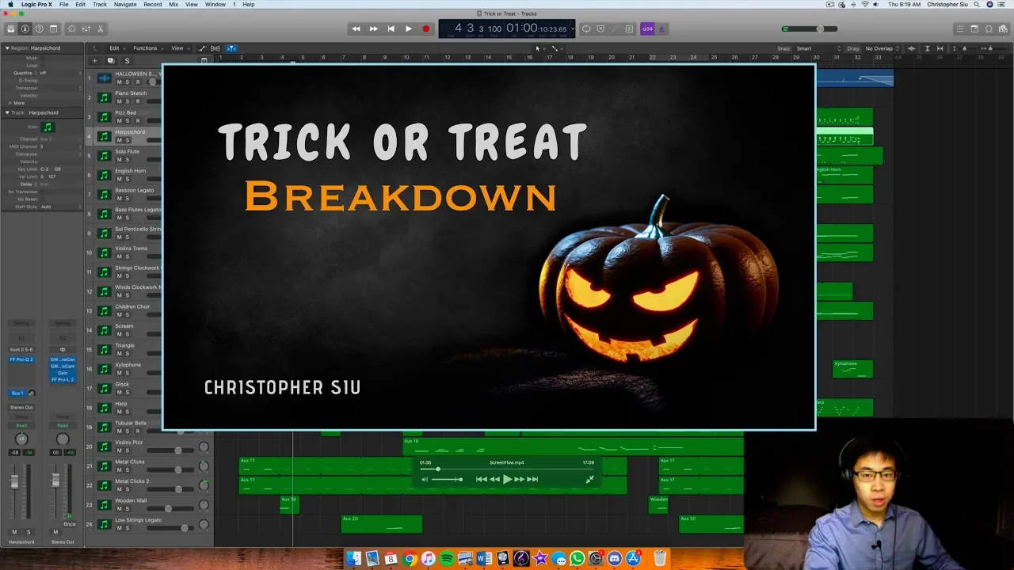Click Harpsichord channel Read automation button
The width and height of the screenshot is (1014, 570).
[21, 425]
